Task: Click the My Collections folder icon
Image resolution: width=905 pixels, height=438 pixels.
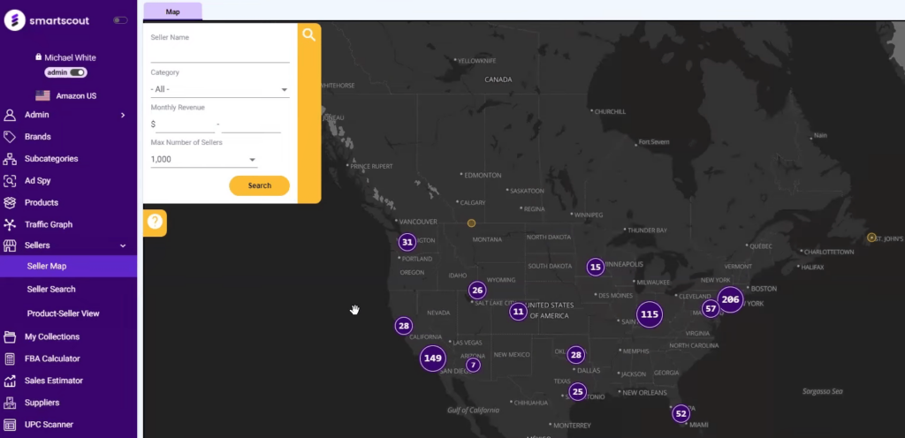Action: 9,336
